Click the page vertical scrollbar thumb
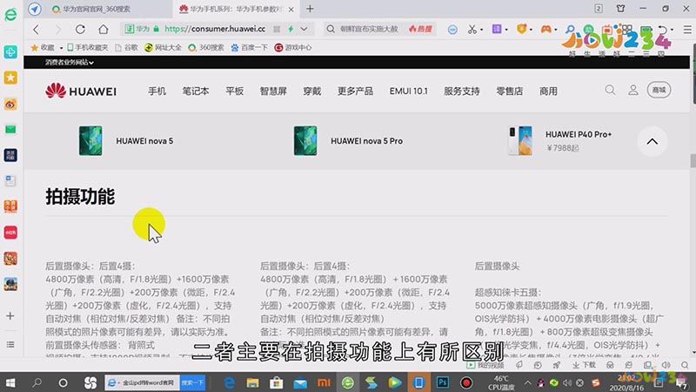696x392 pixels. coord(693,161)
